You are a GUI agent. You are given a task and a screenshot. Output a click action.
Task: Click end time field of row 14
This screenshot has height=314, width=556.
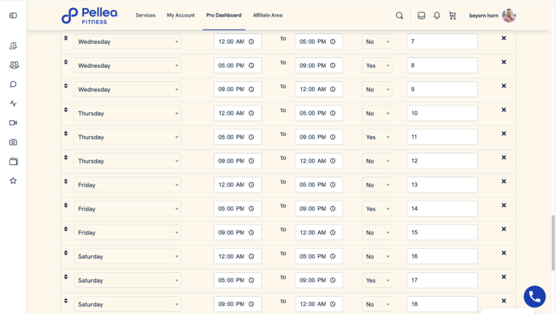[x=319, y=209]
